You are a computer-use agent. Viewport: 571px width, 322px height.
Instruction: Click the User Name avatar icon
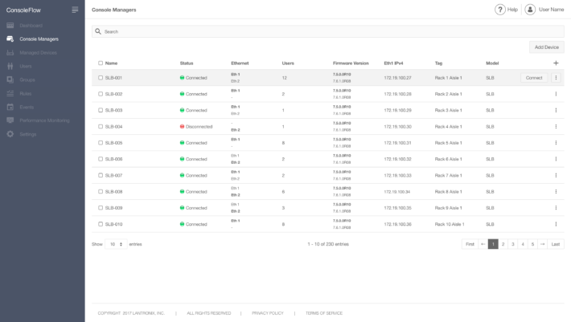pos(530,10)
